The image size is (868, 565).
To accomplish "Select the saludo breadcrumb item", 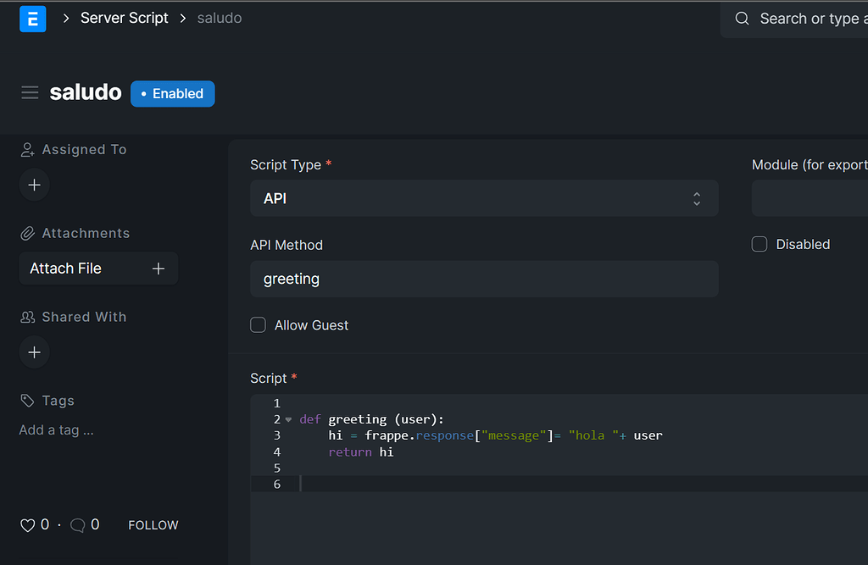I will [x=219, y=18].
